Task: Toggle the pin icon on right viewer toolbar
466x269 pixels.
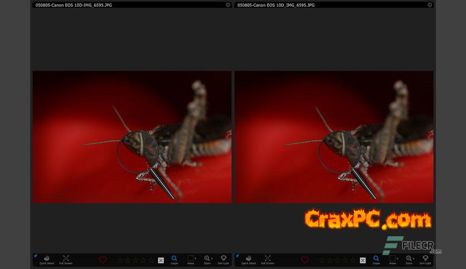Action: coord(237,256)
